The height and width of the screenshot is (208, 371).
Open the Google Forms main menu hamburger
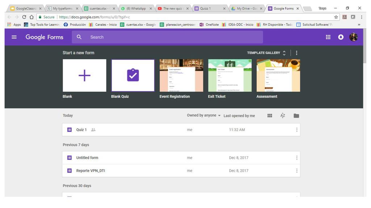[x=14, y=37]
